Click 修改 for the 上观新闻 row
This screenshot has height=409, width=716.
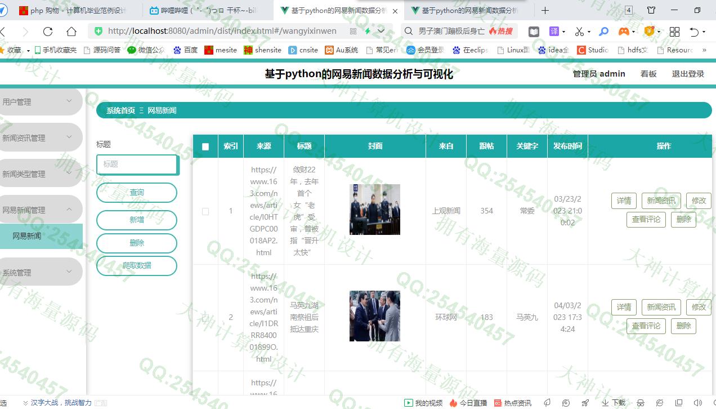699,201
